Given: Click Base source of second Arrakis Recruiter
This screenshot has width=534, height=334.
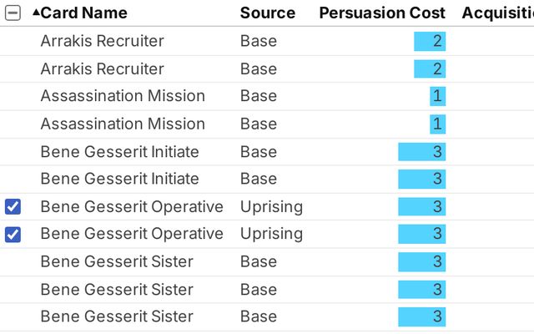Looking at the screenshot, I should coord(258,68).
